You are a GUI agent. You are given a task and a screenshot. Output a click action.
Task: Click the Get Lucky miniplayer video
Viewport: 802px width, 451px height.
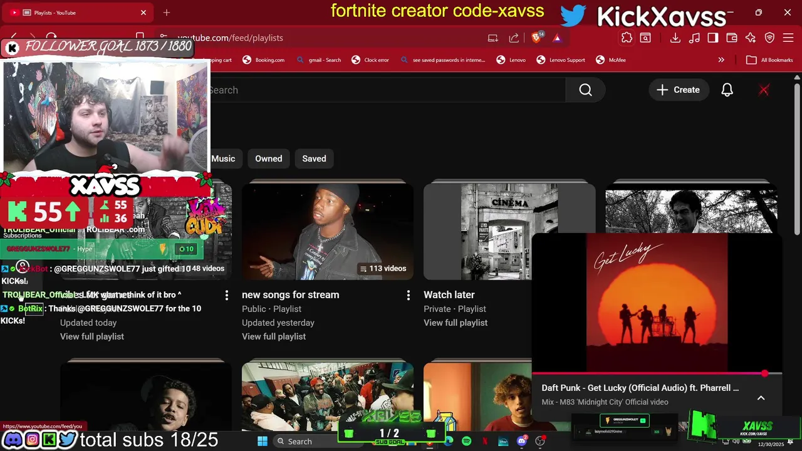click(x=657, y=303)
